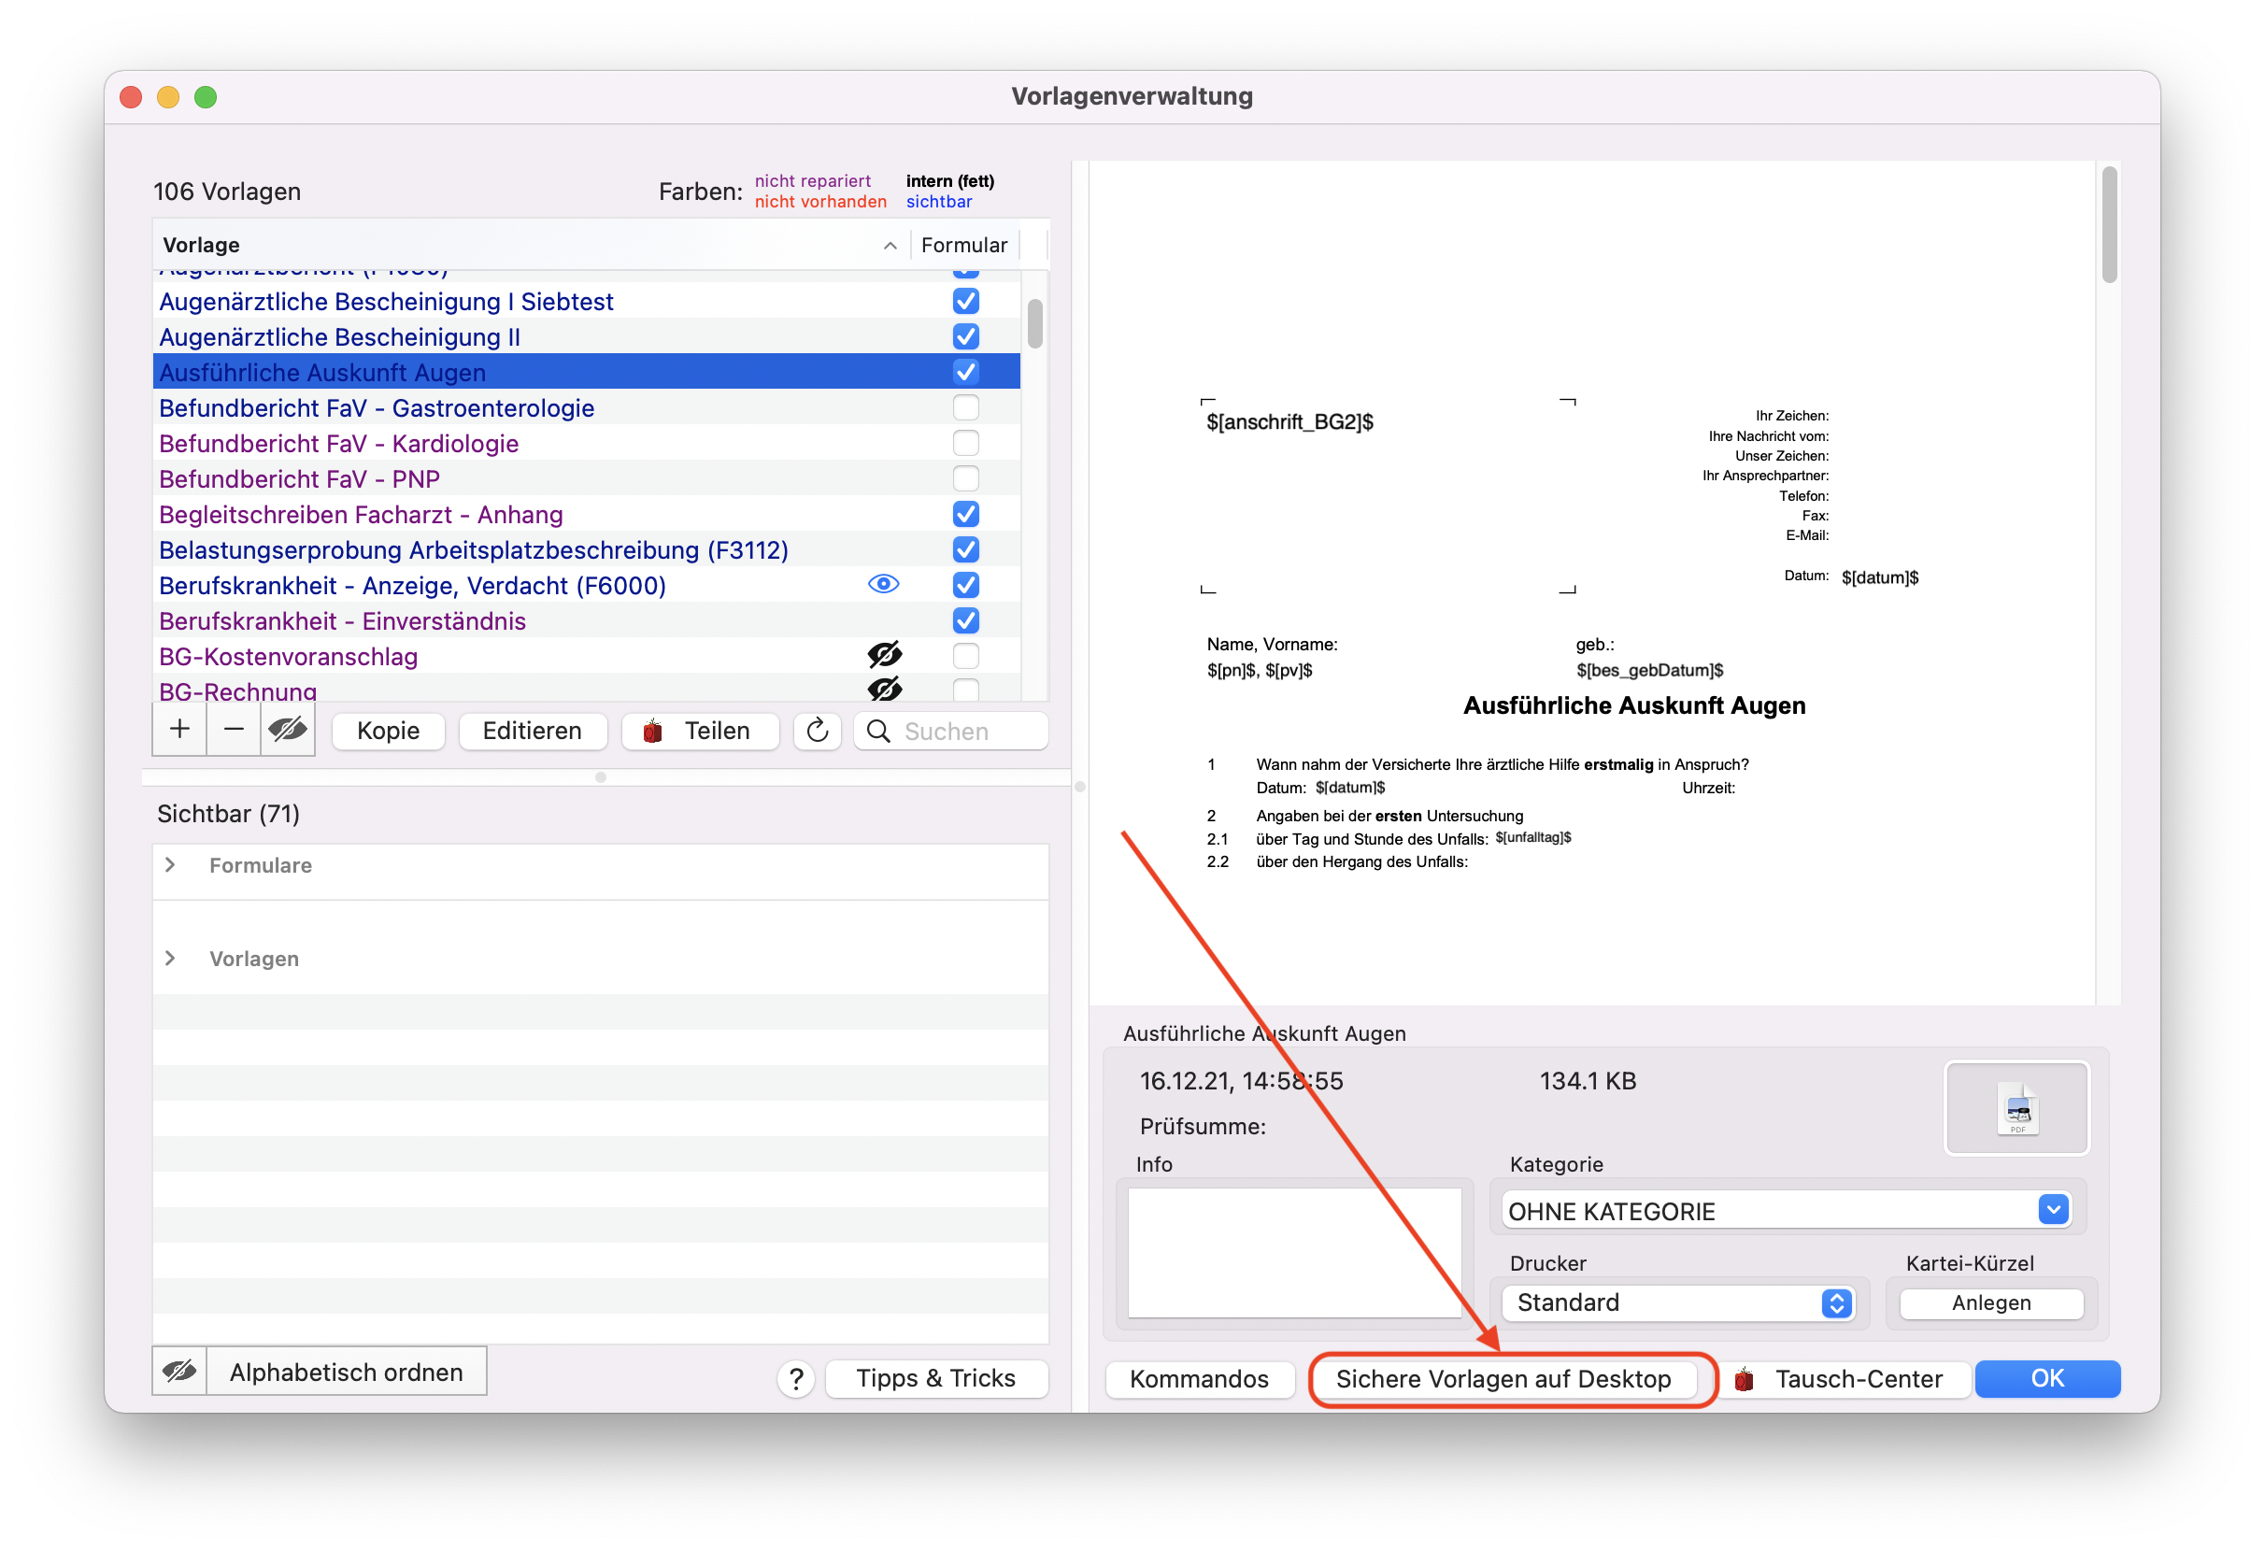Select Augenärztliche Bescheinigung I Siebtest row

[x=586, y=301]
